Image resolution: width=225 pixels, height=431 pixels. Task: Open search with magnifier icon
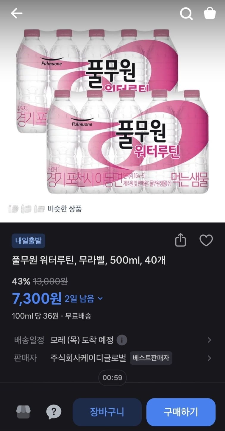(186, 13)
